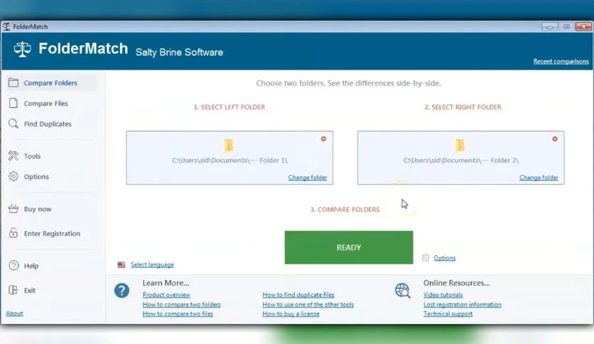Open the Product overview link
This screenshot has width=594, height=344.
[x=166, y=295]
